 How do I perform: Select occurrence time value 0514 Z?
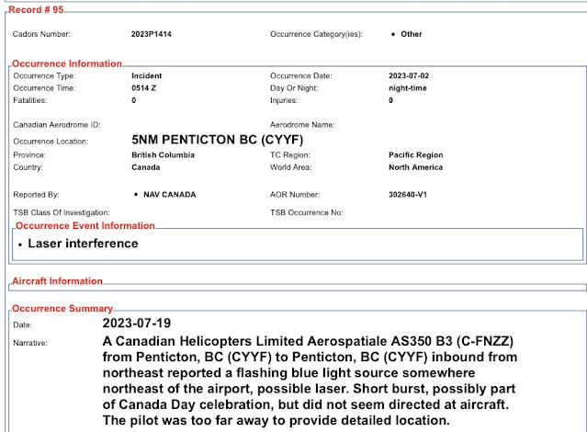click(x=146, y=88)
